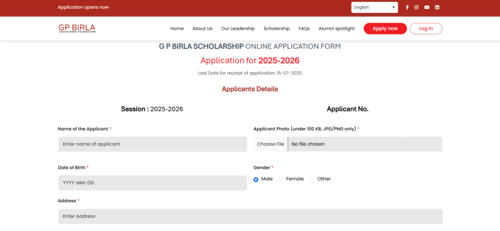Image resolution: width=500 pixels, height=231 pixels.
Task: Open the Instagram social icon
Action: [x=417, y=7]
